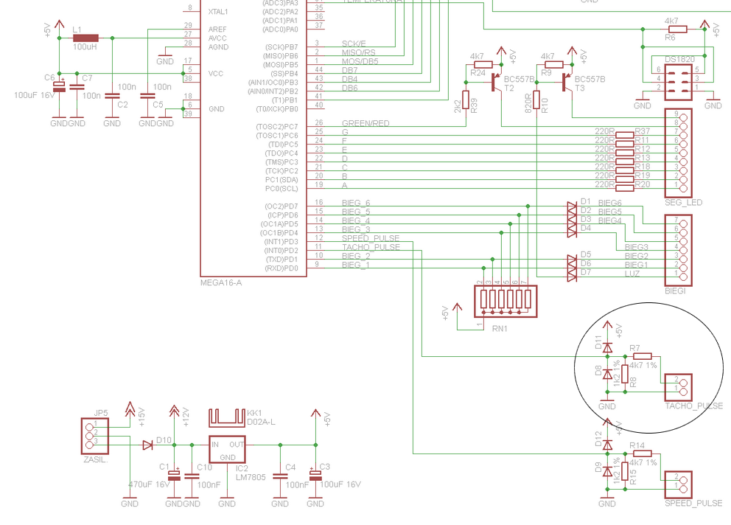Pick the C2 capacitor symbol
Screen dimensions: 731x525
tap(112, 96)
